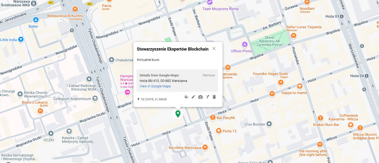Click the green location pin marker
The height and width of the screenshot is (163, 379).
(x=178, y=114)
